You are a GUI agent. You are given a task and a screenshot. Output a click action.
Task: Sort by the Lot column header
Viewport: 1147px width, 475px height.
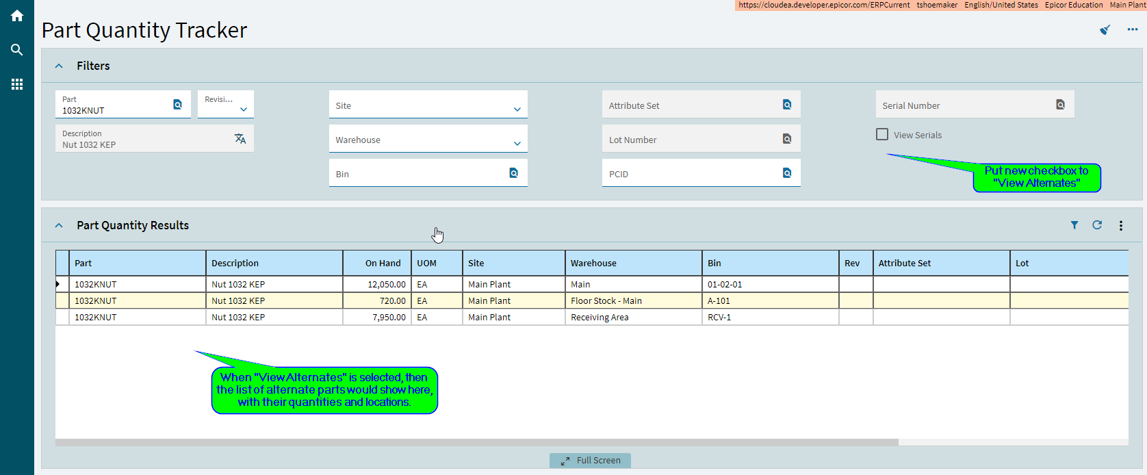pos(1069,263)
